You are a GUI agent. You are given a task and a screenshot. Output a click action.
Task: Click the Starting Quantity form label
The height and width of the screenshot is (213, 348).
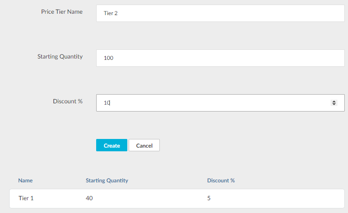point(60,57)
